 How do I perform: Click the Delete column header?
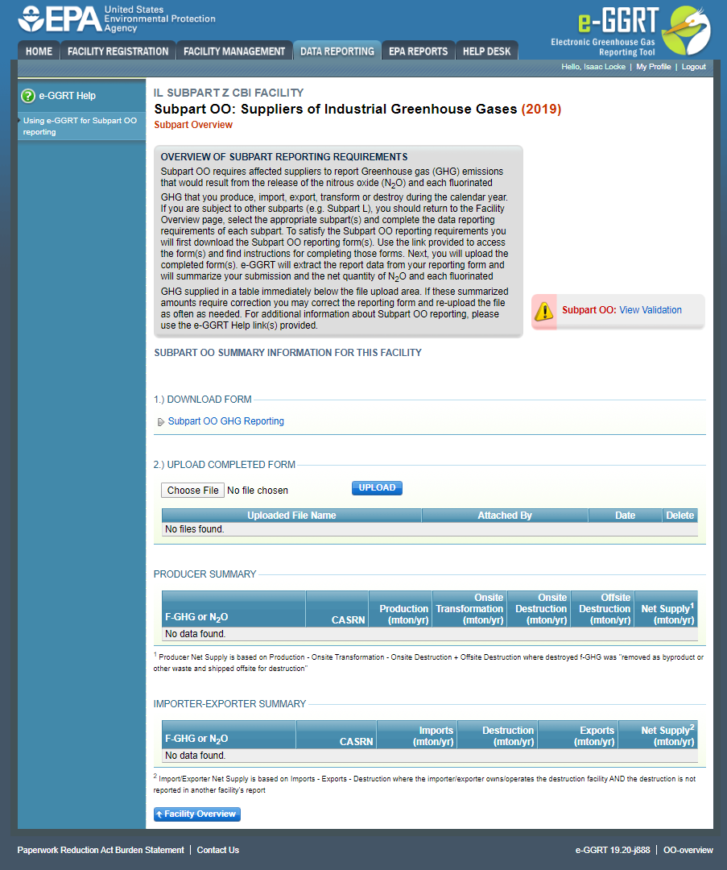click(679, 516)
